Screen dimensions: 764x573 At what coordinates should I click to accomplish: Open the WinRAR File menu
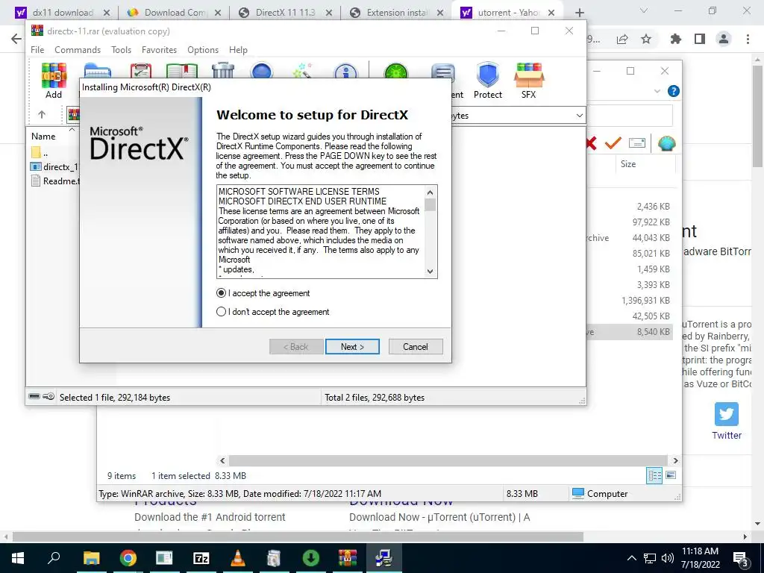(x=37, y=50)
